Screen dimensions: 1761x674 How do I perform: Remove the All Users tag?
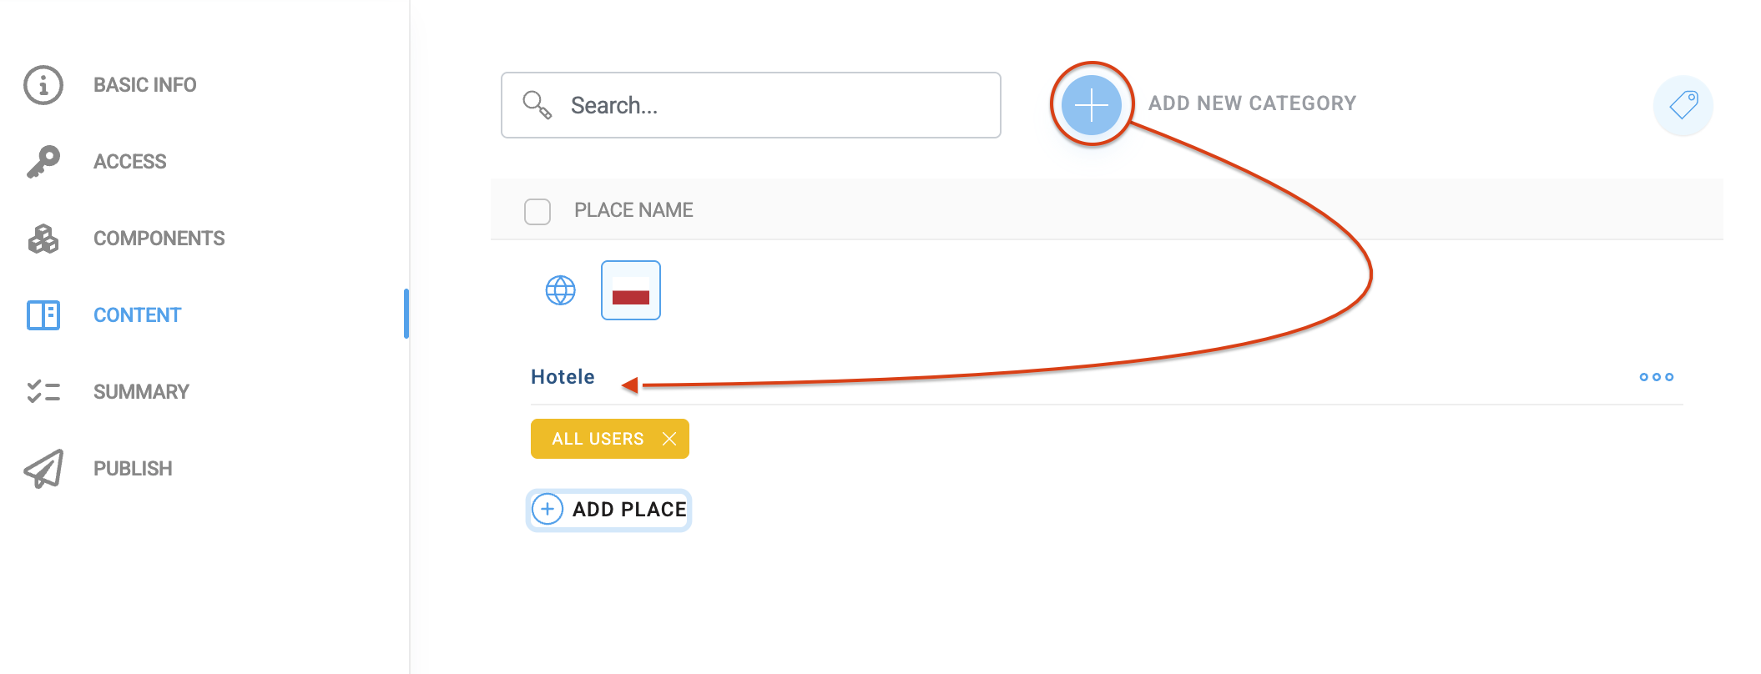[x=669, y=439]
